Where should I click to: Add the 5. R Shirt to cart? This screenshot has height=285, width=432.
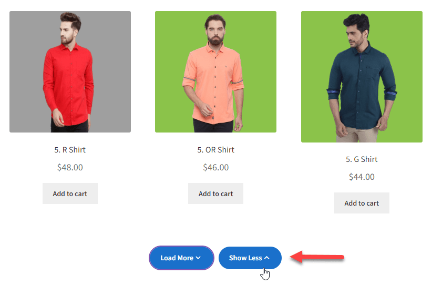pos(70,194)
